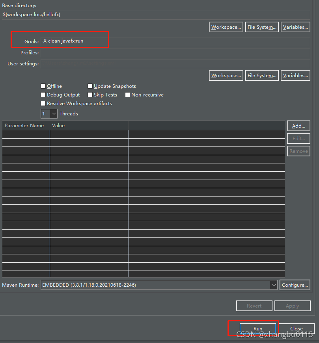Enable Resolve Workspace artifacts
The image size is (319, 343).
[43, 103]
